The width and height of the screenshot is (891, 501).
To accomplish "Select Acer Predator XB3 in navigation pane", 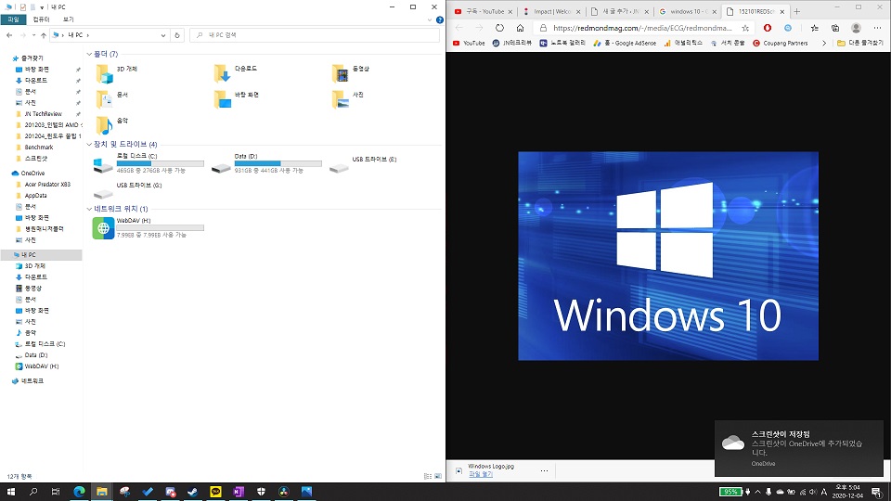I will 47,185.
